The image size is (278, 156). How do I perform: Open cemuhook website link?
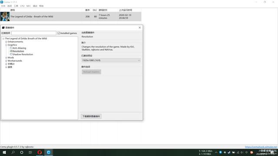tap(261, 147)
